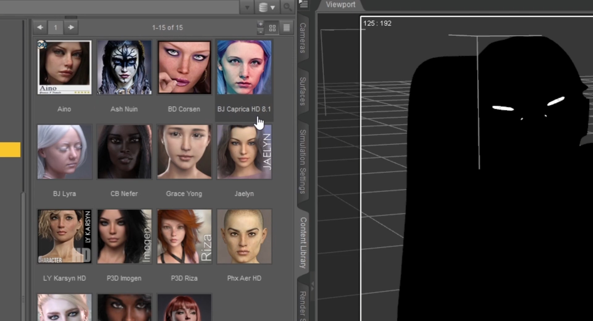
Task: Click the BD Corsen label text
Action: point(184,109)
